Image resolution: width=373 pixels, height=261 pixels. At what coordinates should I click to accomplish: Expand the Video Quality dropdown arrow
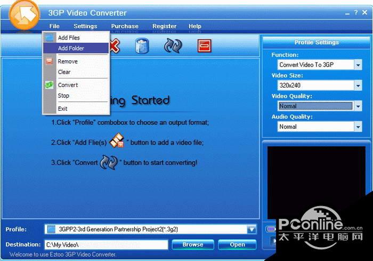[358, 106]
